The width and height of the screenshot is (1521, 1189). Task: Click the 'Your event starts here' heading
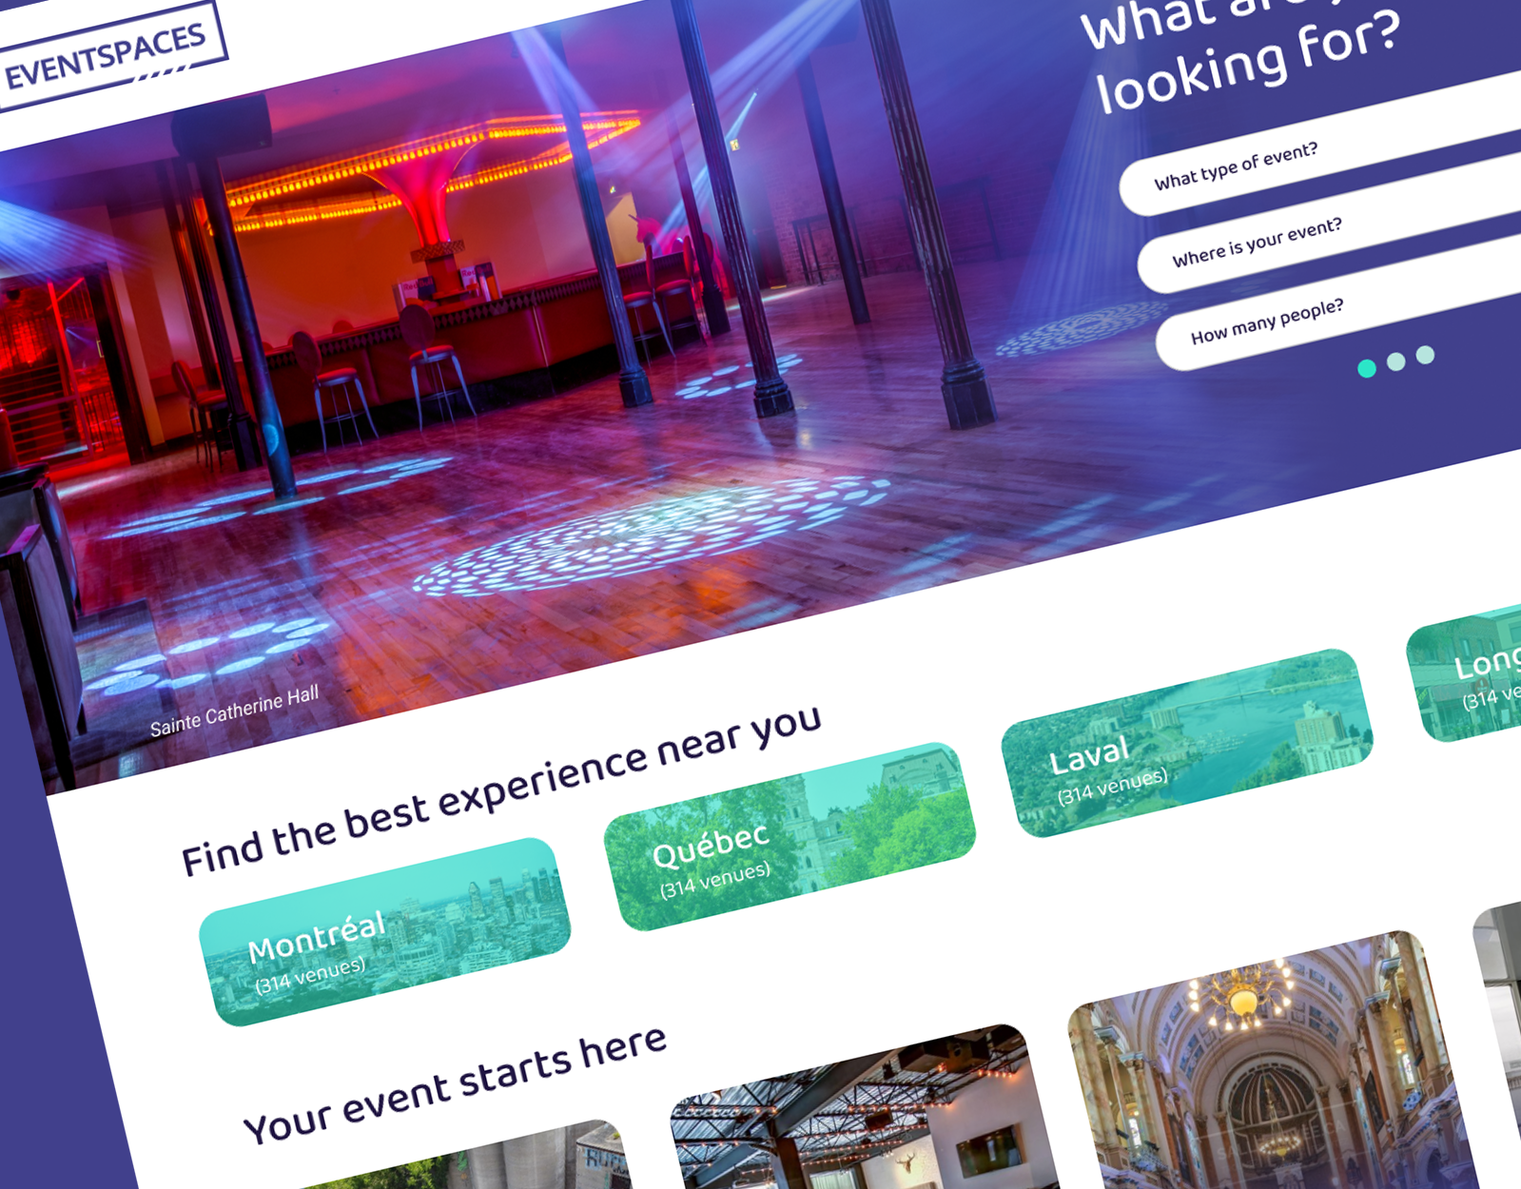[x=455, y=1084]
